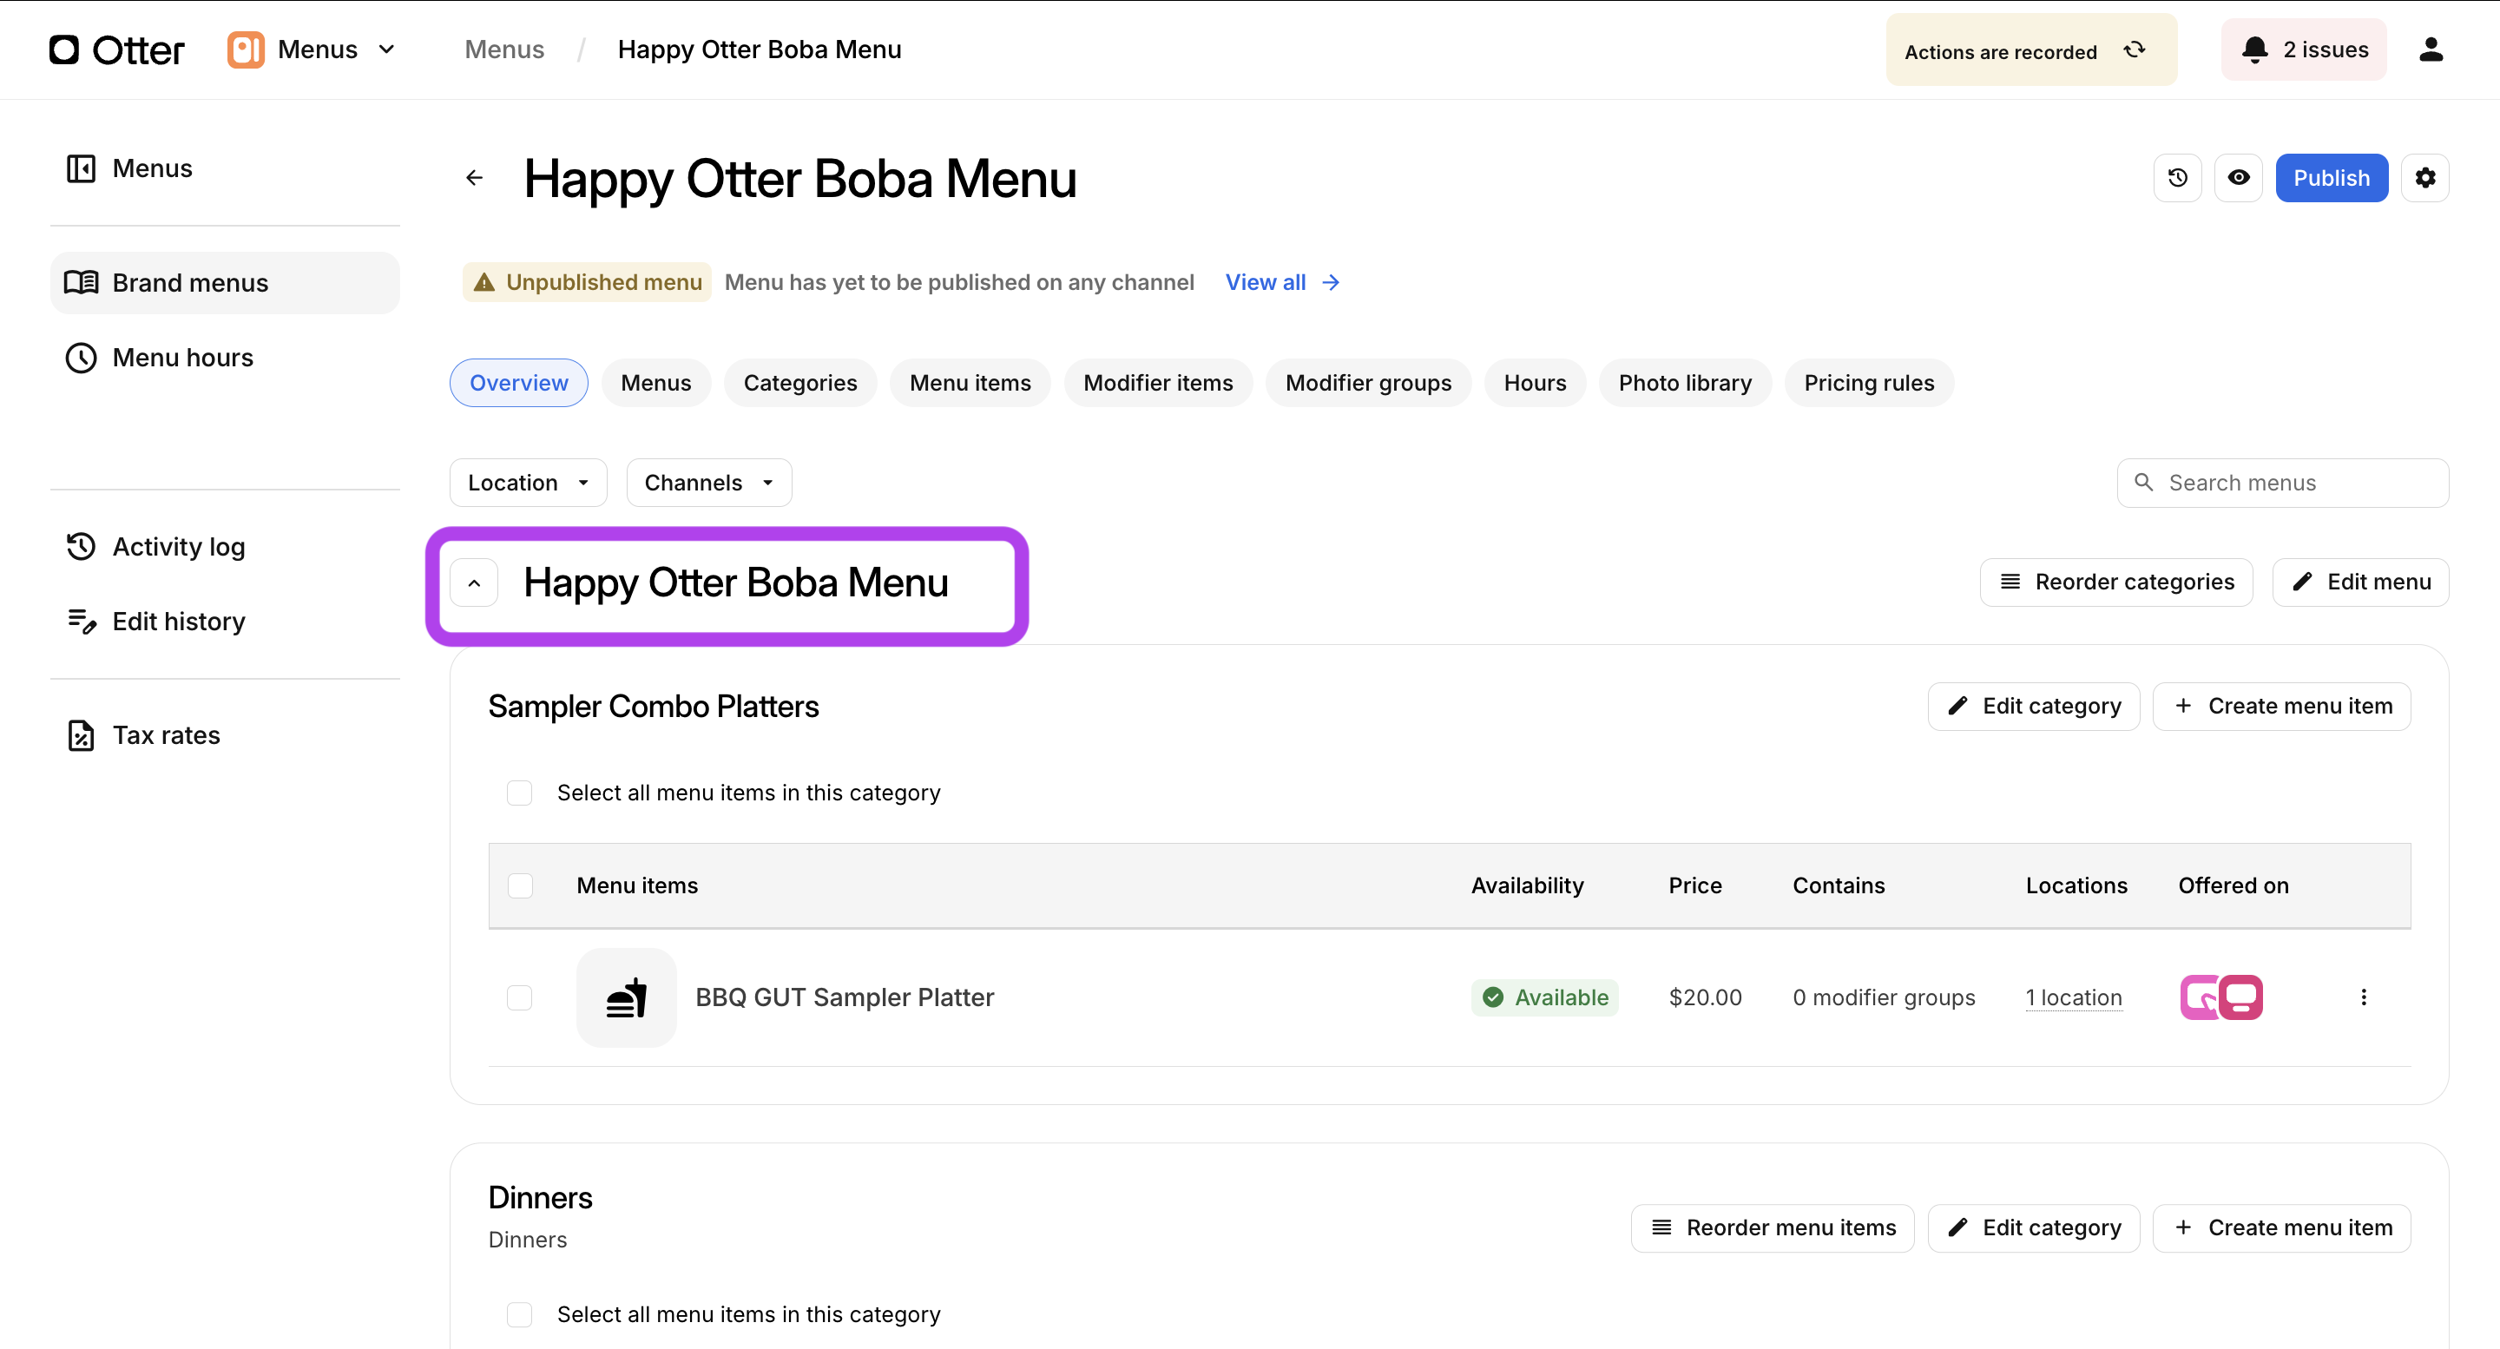Open the Location filter dropdown

528,483
